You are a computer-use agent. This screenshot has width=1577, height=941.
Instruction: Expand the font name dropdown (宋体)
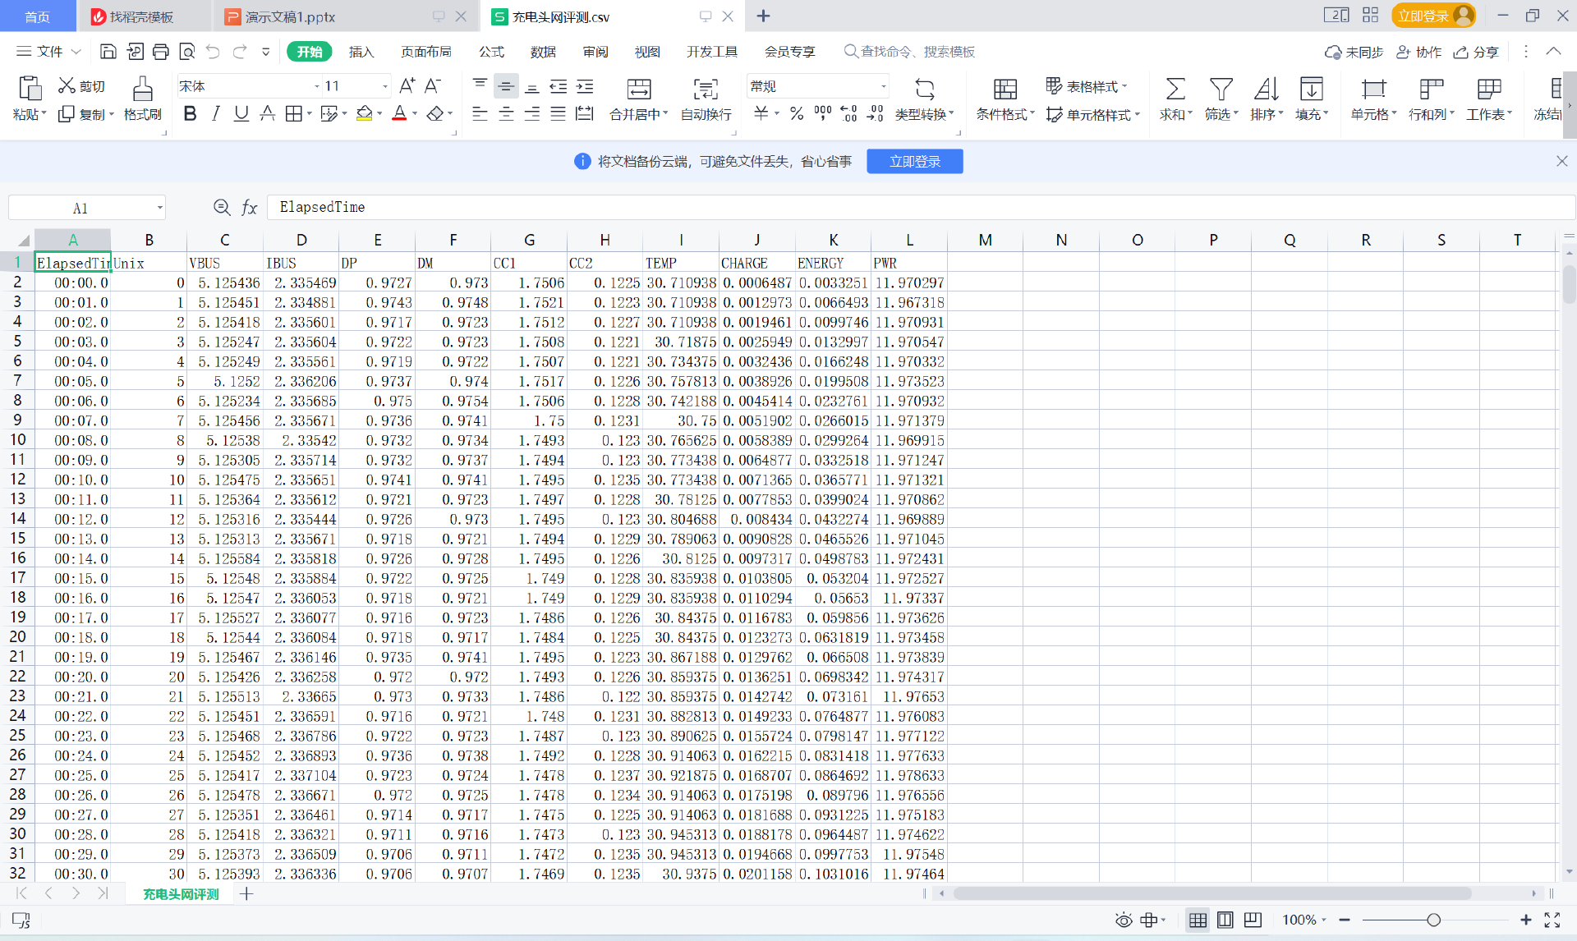pyautogui.click(x=317, y=86)
